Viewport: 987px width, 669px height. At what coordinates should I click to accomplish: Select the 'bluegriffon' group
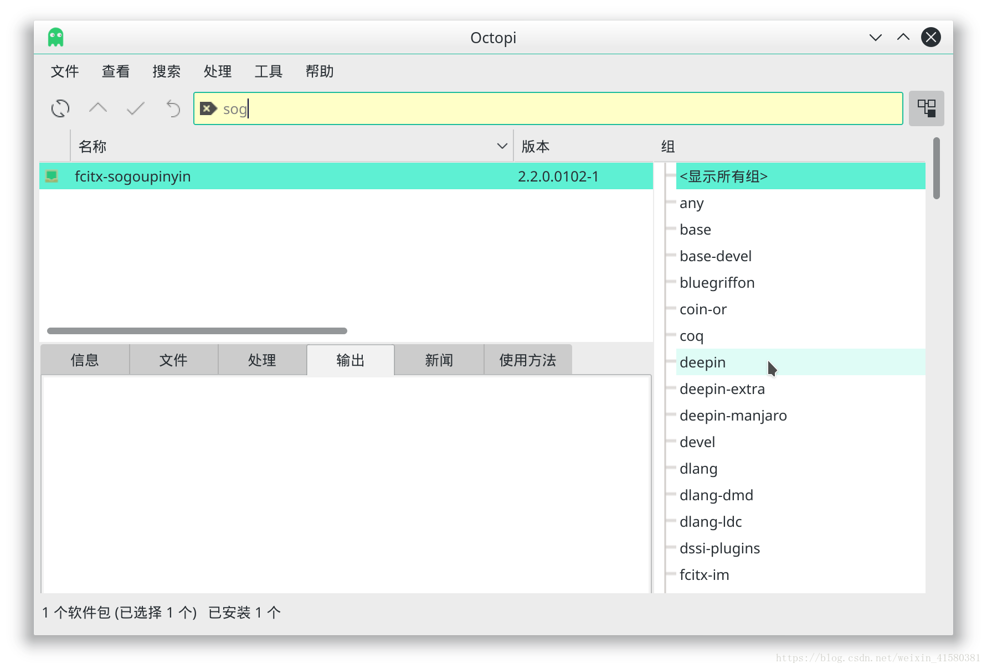pyautogui.click(x=800, y=283)
